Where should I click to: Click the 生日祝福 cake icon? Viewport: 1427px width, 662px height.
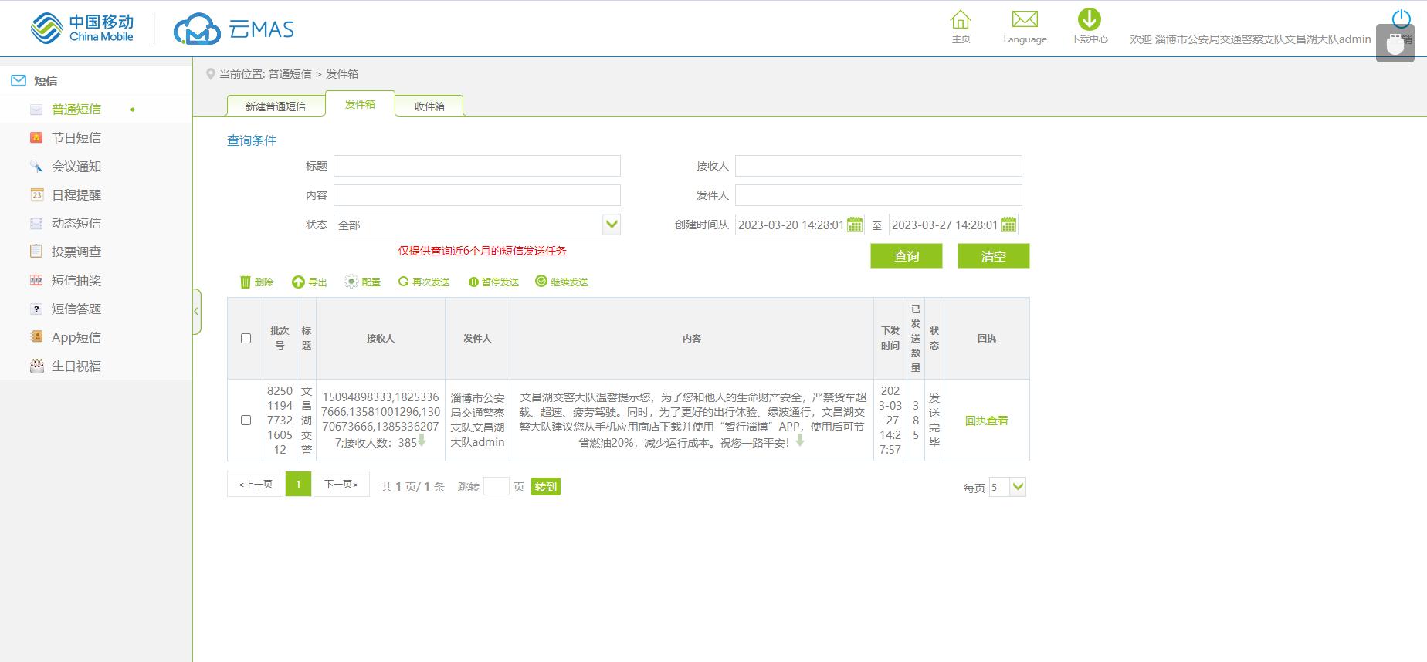click(x=36, y=366)
